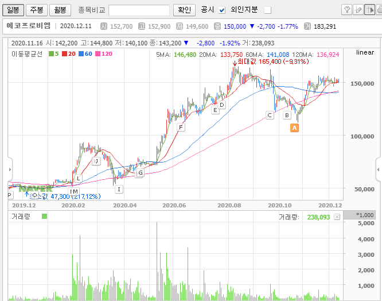Image resolution: width=382 pixels, height=301 pixels.
Task: Click disclosure marker B
Action: click(x=287, y=115)
